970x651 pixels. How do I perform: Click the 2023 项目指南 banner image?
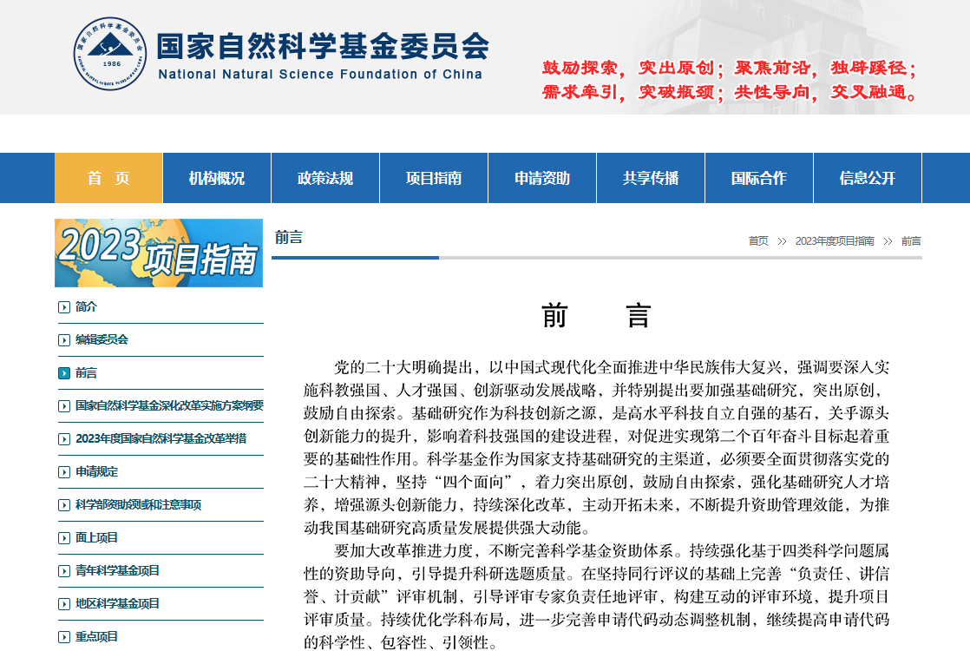[159, 253]
